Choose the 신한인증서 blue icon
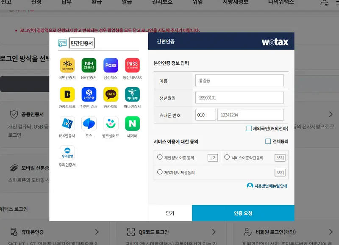This screenshot has height=245, width=339. (x=89, y=94)
